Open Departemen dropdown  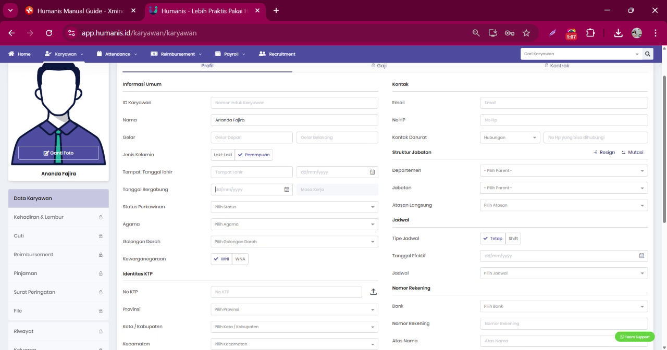click(564, 170)
